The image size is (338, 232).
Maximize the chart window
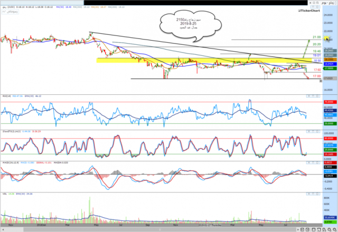(314, 3)
